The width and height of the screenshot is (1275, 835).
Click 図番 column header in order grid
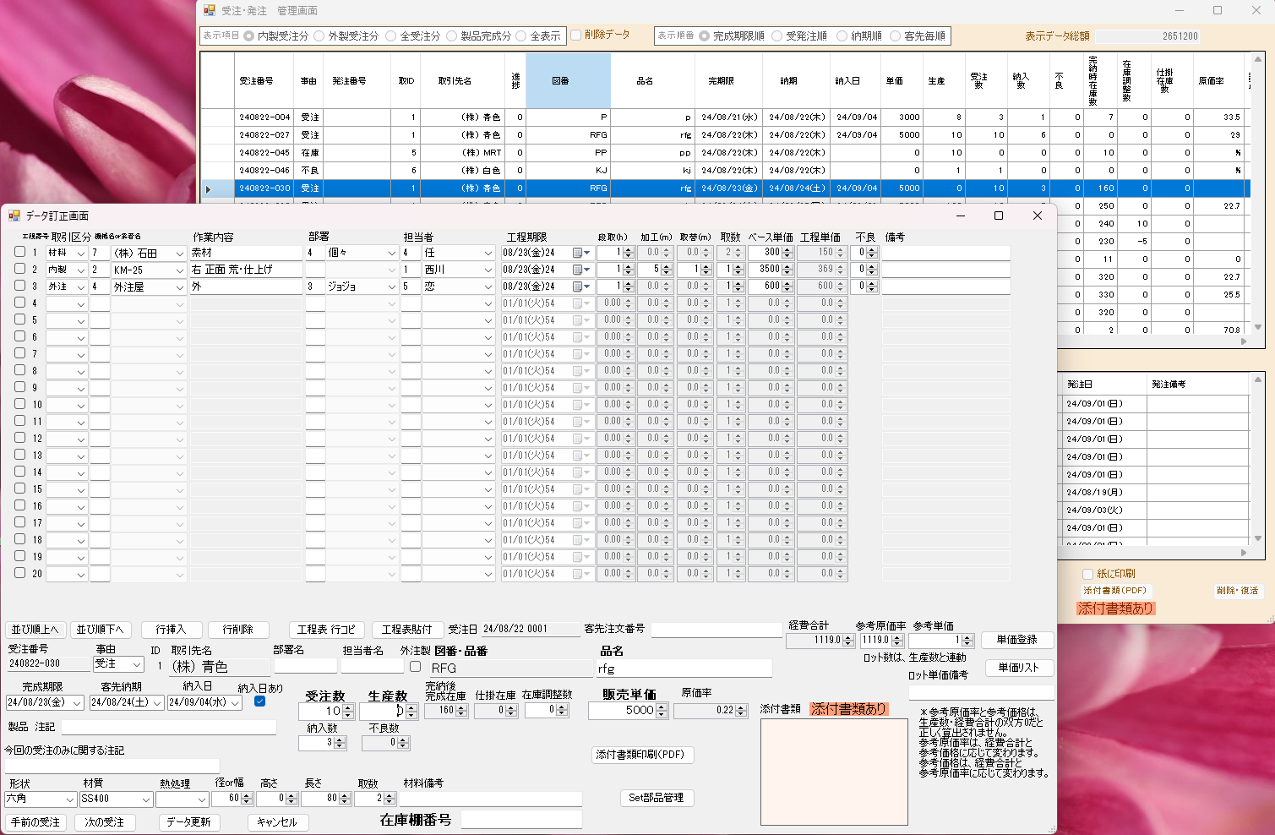(x=568, y=81)
